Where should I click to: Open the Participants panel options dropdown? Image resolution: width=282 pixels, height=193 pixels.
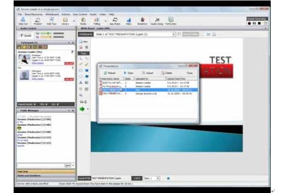point(69,43)
